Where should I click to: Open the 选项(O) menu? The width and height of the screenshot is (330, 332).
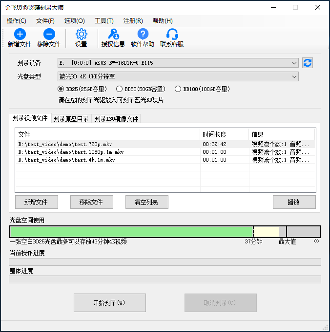(x=75, y=21)
